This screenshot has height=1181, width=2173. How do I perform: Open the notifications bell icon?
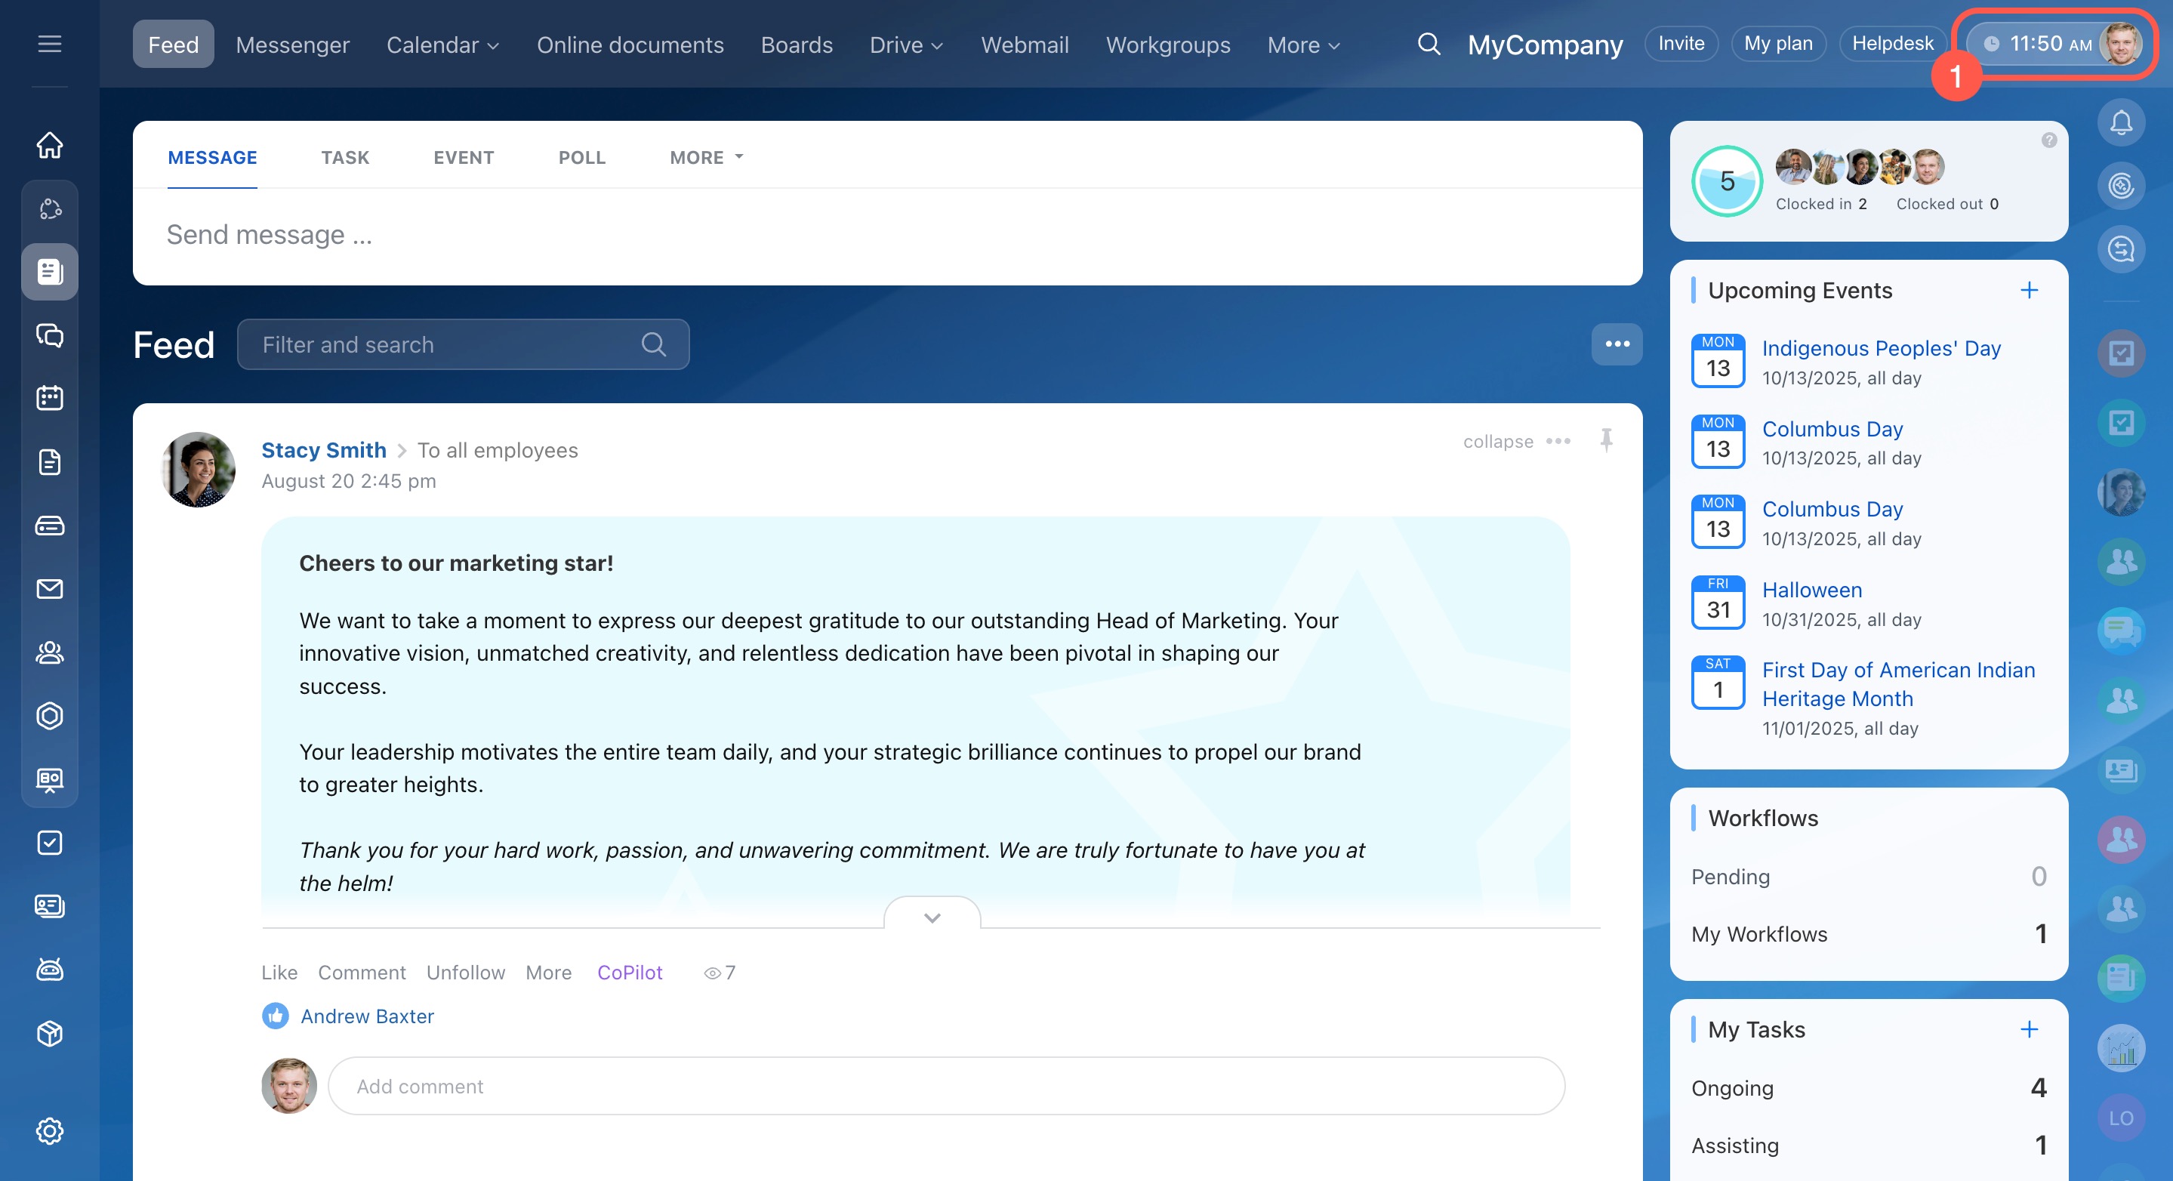(x=2120, y=123)
